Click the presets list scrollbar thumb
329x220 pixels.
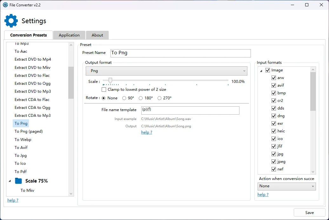[x=71, y=83]
